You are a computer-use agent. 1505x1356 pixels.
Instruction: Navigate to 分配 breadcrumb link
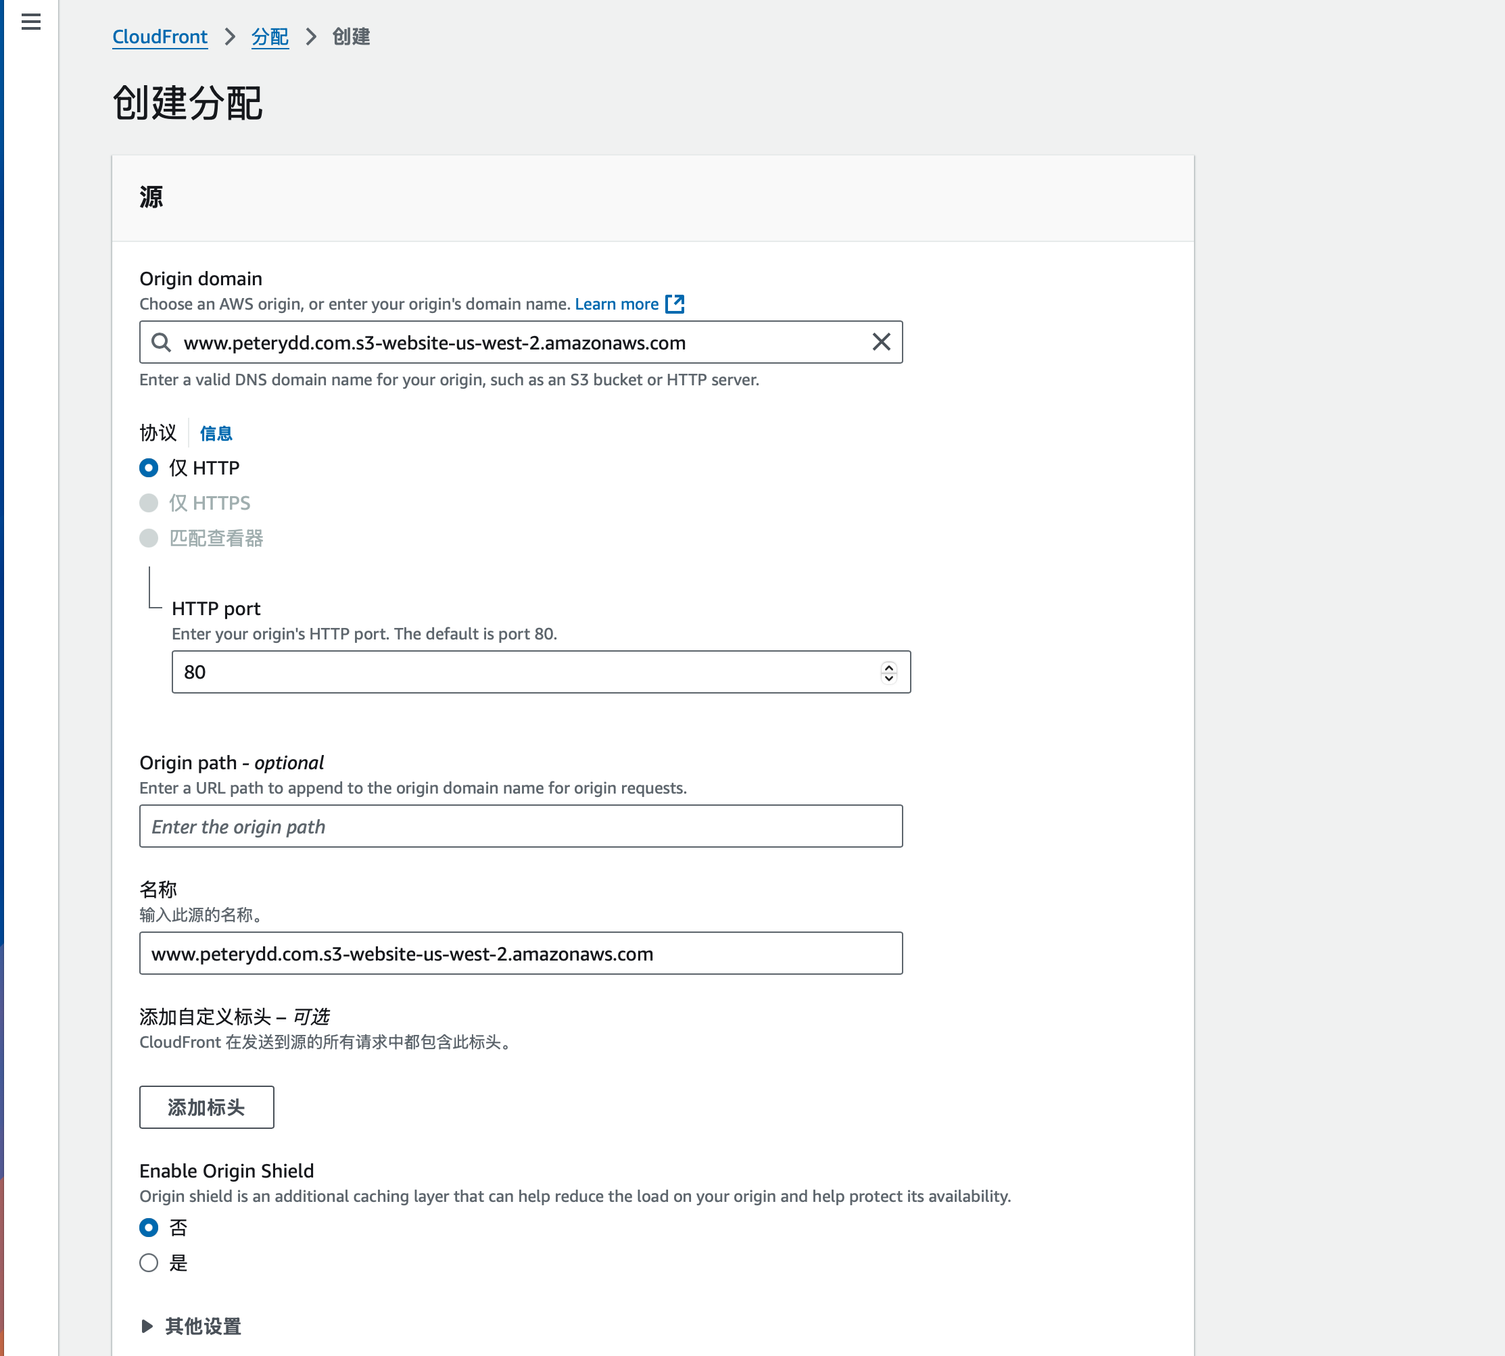[270, 37]
